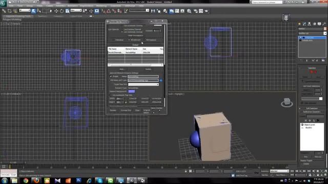
Task: Select the Select and Link tool
Action: [x=4, y=11]
